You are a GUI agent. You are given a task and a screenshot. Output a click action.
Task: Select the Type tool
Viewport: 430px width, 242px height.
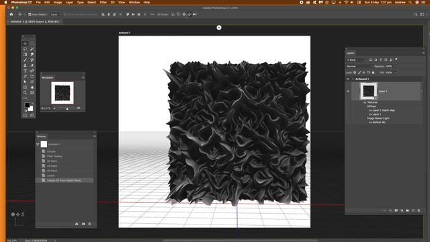click(25, 71)
